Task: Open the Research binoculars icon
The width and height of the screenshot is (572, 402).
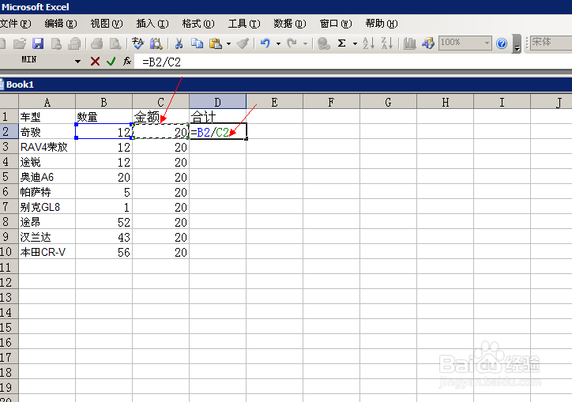Action: (156, 43)
